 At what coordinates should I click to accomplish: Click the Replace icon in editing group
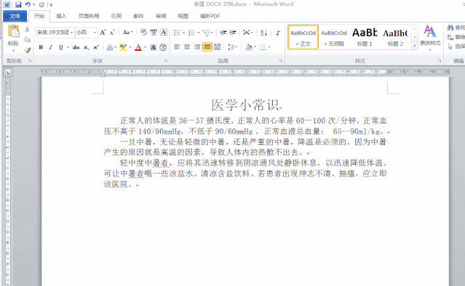click(450, 37)
